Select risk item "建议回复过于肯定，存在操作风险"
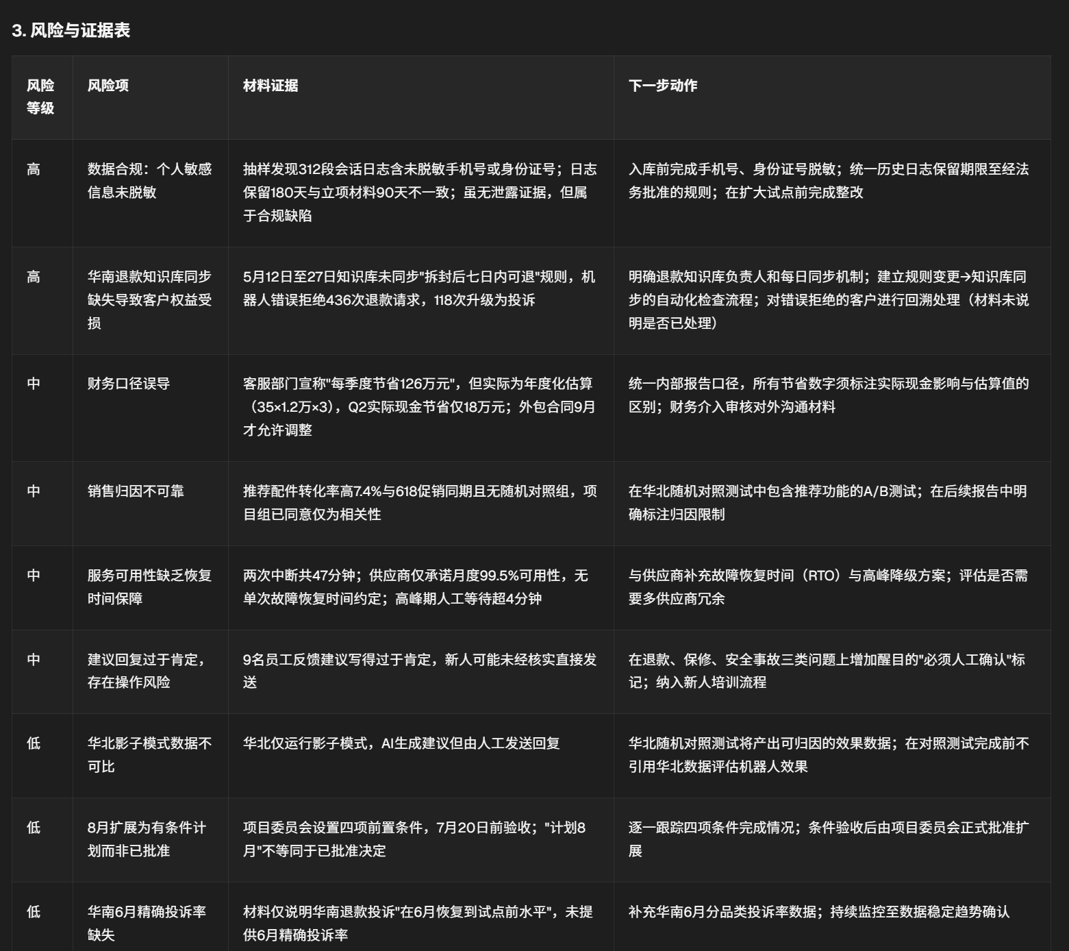Image resolution: width=1069 pixels, height=951 pixels. point(147,671)
